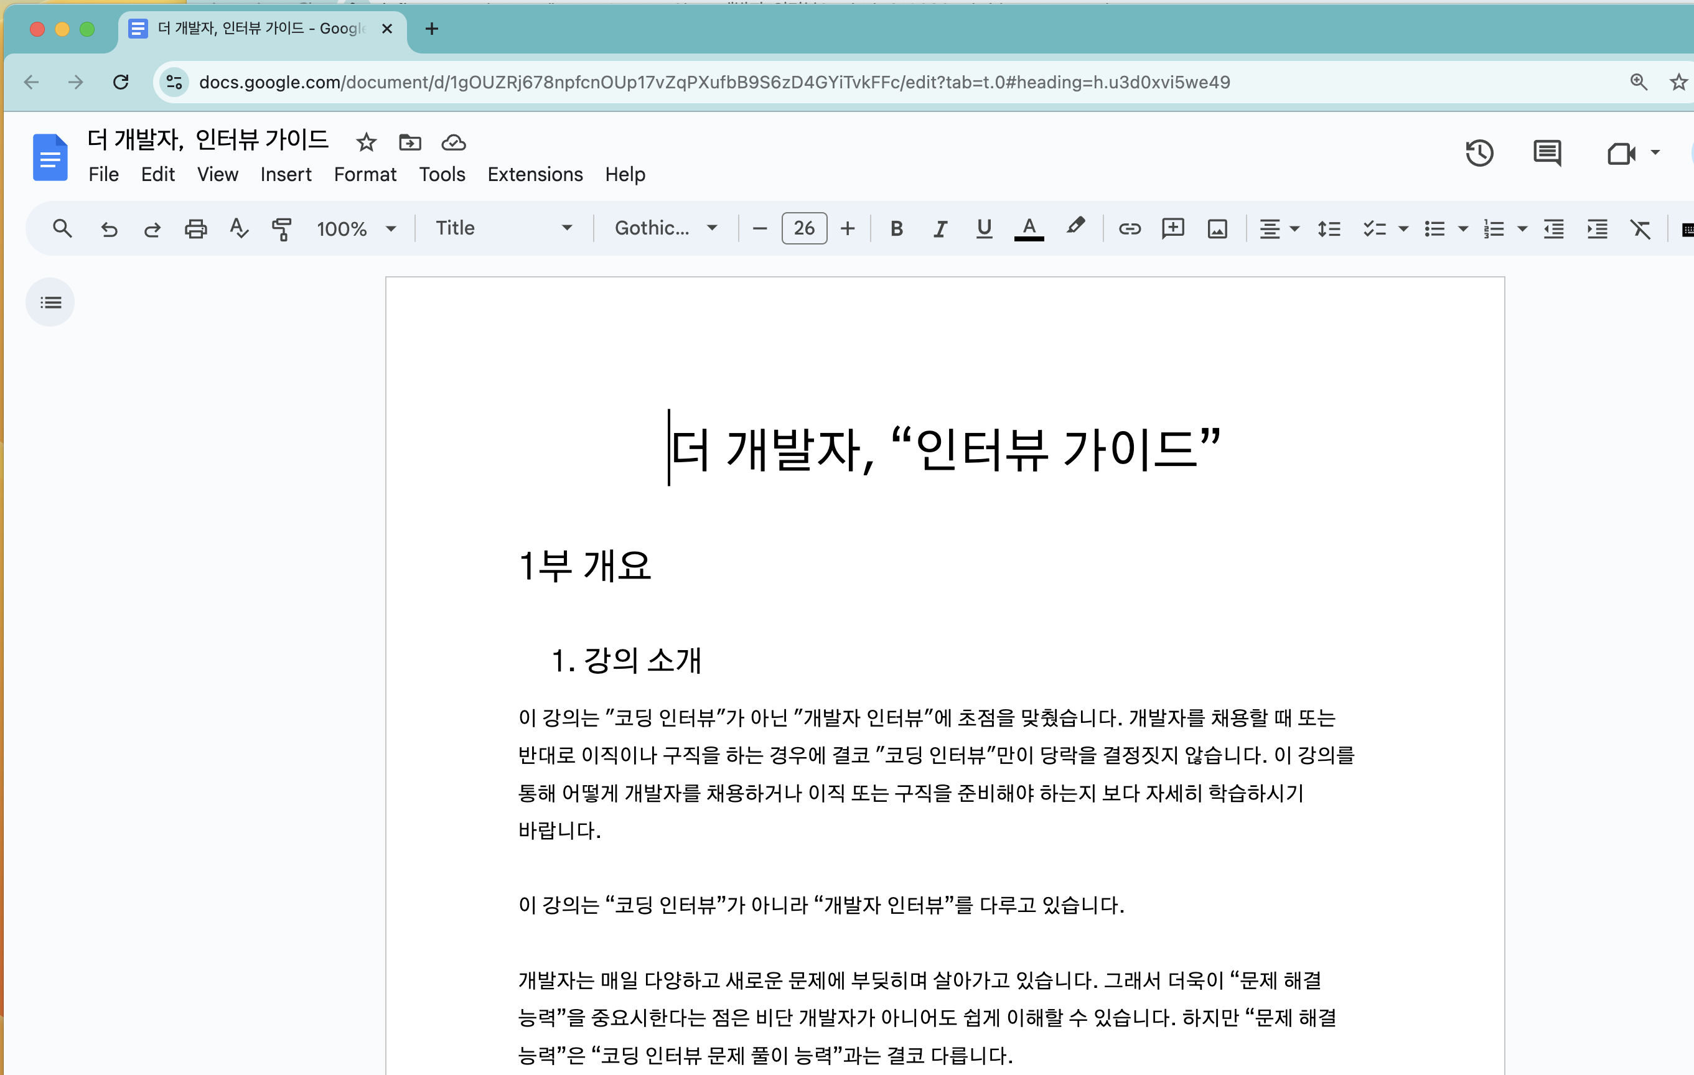The height and width of the screenshot is (1075, 1694).
Task: Go back in the browser
Action: tap(32, 82)
